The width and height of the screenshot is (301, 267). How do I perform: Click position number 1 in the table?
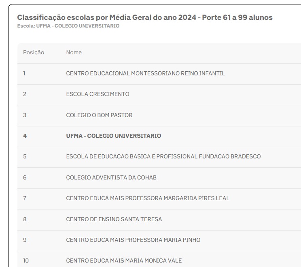point(24,73)
